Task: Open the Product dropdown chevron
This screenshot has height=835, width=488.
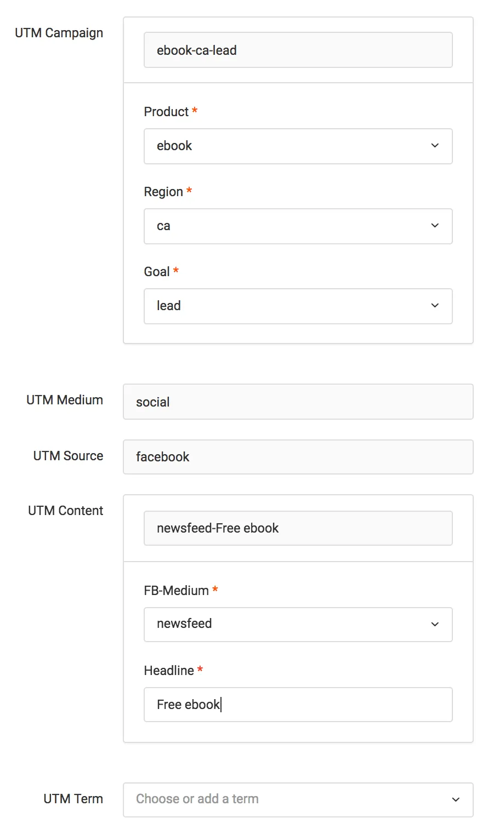Action: coord(435,146)
